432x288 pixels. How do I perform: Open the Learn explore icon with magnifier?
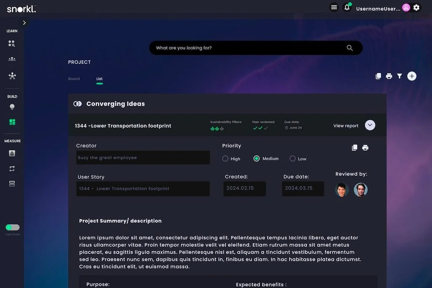[x=11, y=43]
